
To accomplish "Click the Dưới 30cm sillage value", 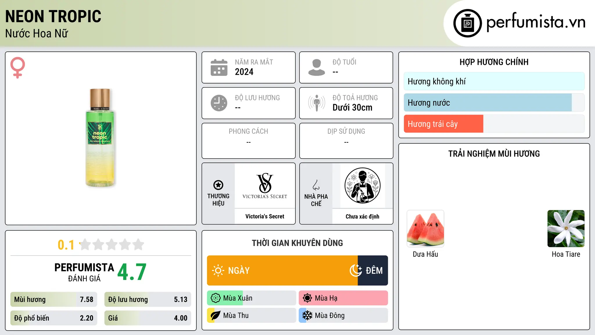I will [x=352, y=108].
